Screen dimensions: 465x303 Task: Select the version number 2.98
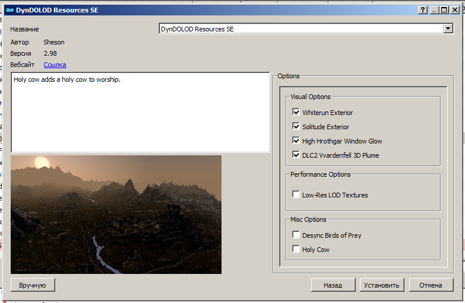(x=50, y=53)
